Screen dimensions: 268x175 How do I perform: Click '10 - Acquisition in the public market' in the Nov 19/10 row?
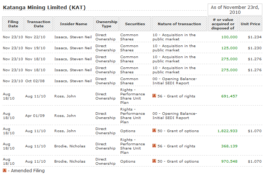[174, 48]
